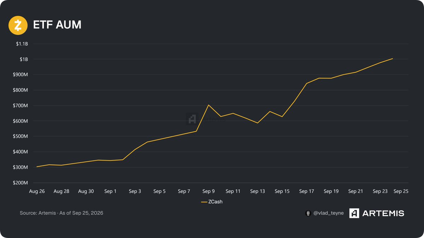Click the Sep 3 x-axis label

coord(135,191)
